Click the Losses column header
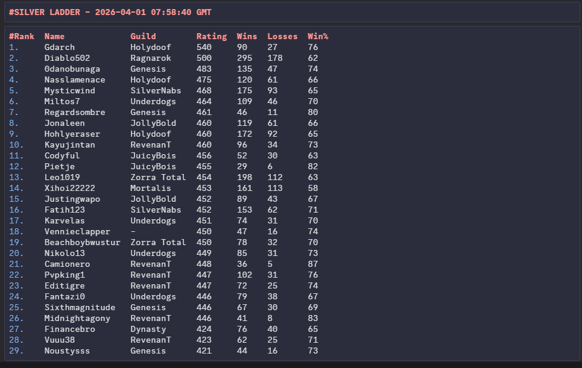Image resolution: width=582 pixels, height=368 pixels. click(x=282, y=36)
